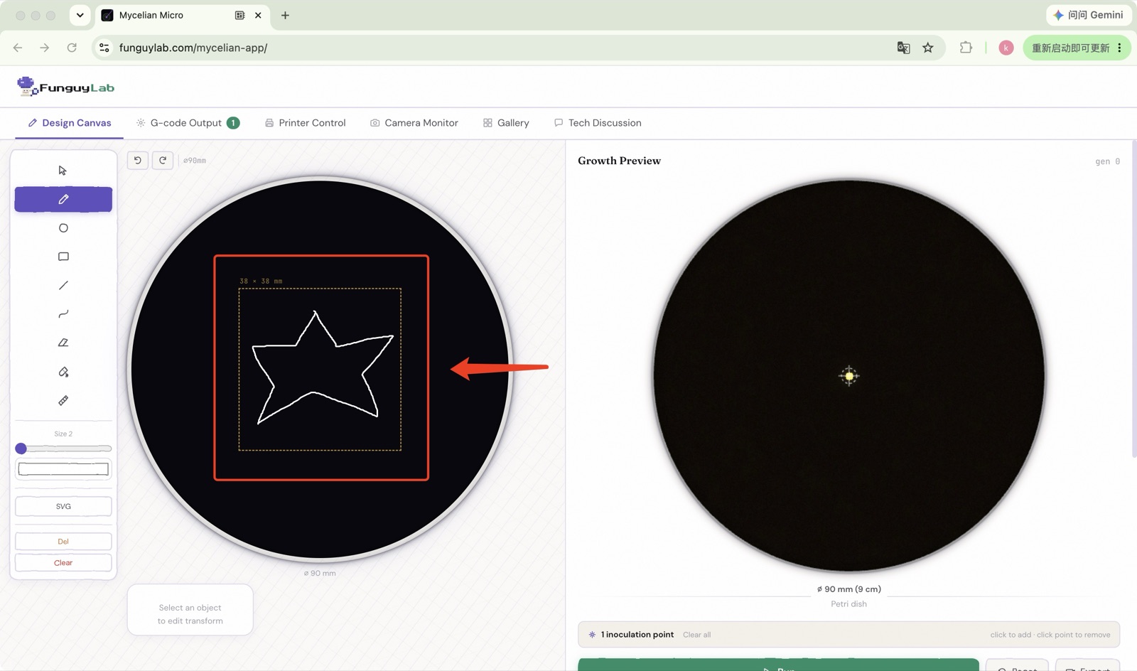1137x671 pixels.
Task: Reload the current page
Action: (x=72, y=48)
